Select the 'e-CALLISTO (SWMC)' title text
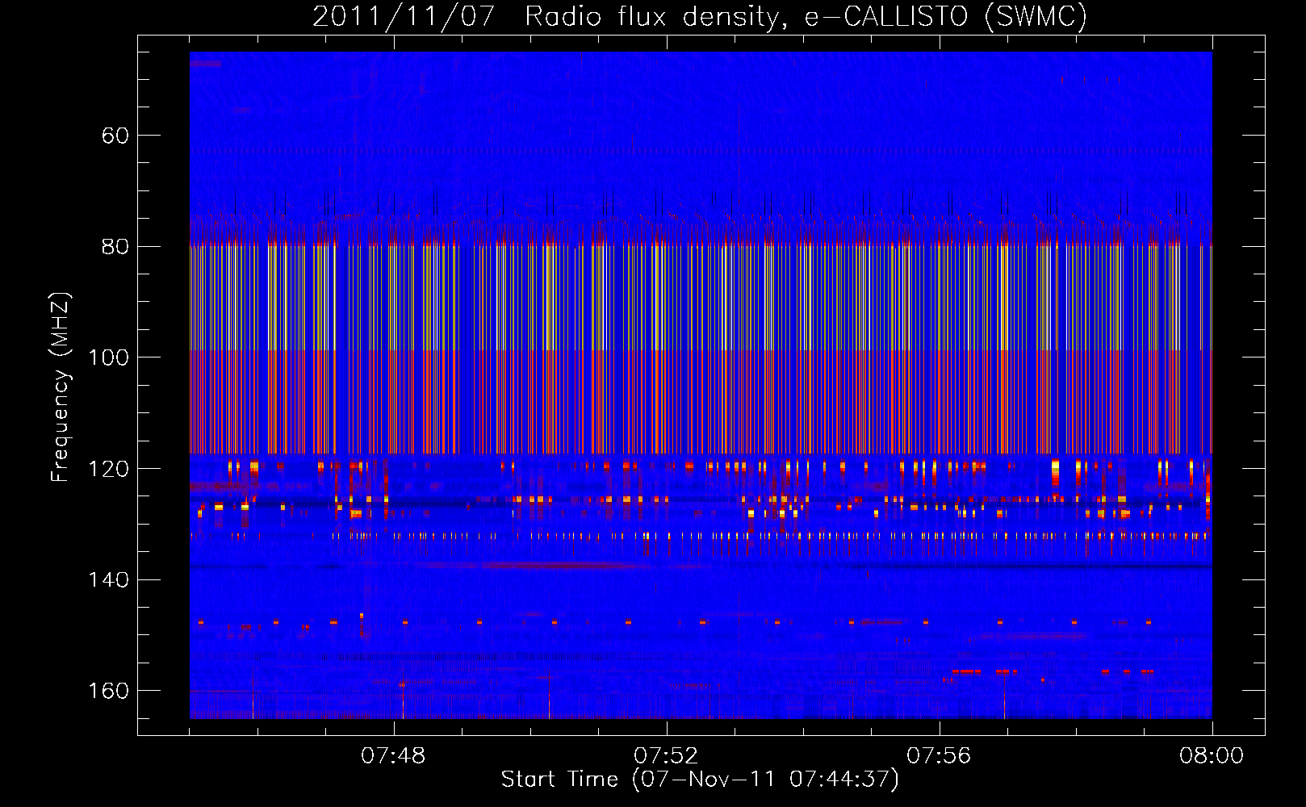Screen dimensions: 1306x807 click(946, 16)
